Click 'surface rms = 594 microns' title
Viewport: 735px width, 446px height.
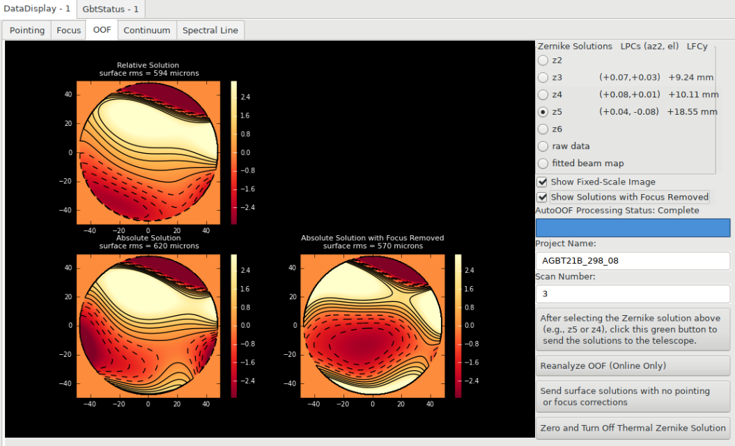(x=149, y=74)
